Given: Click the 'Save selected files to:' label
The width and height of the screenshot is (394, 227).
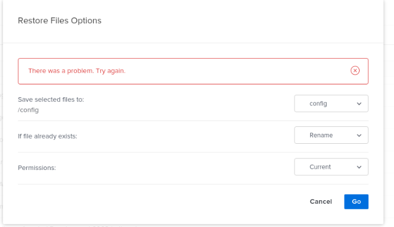Looking at the screenshot, I should click(51, 100).
